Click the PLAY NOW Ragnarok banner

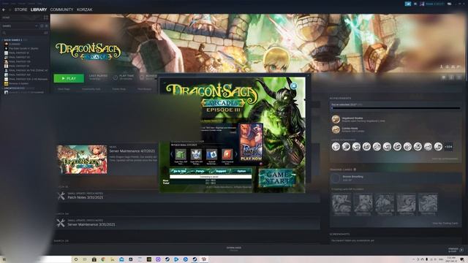[251, 143]
